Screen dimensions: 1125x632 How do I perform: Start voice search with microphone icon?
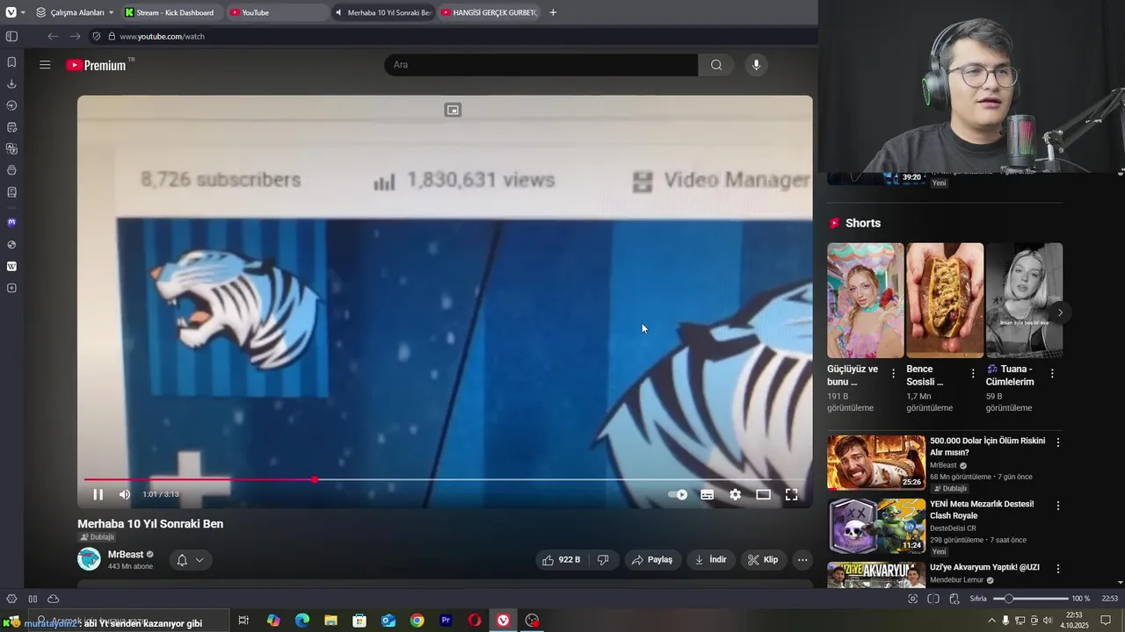(x=756, y=65)
